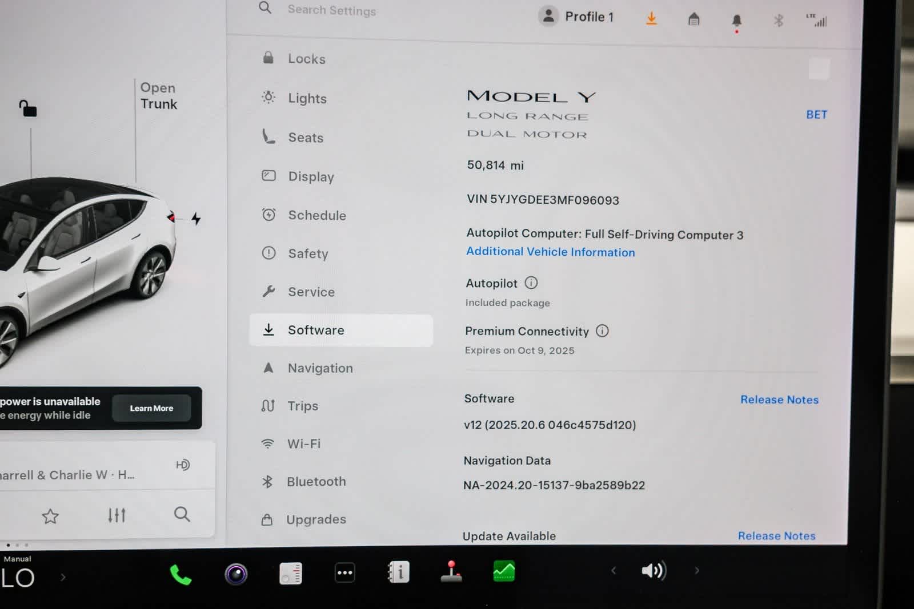Tap the LTE signal strength icon
The height and width of the screenshot is (609, 914).
[x=817, y=21]
